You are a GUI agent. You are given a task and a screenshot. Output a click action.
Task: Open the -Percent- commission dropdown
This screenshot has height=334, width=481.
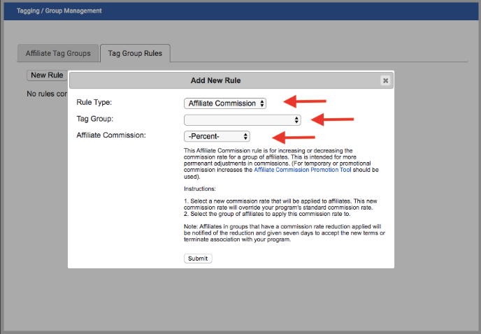(217, 136)
